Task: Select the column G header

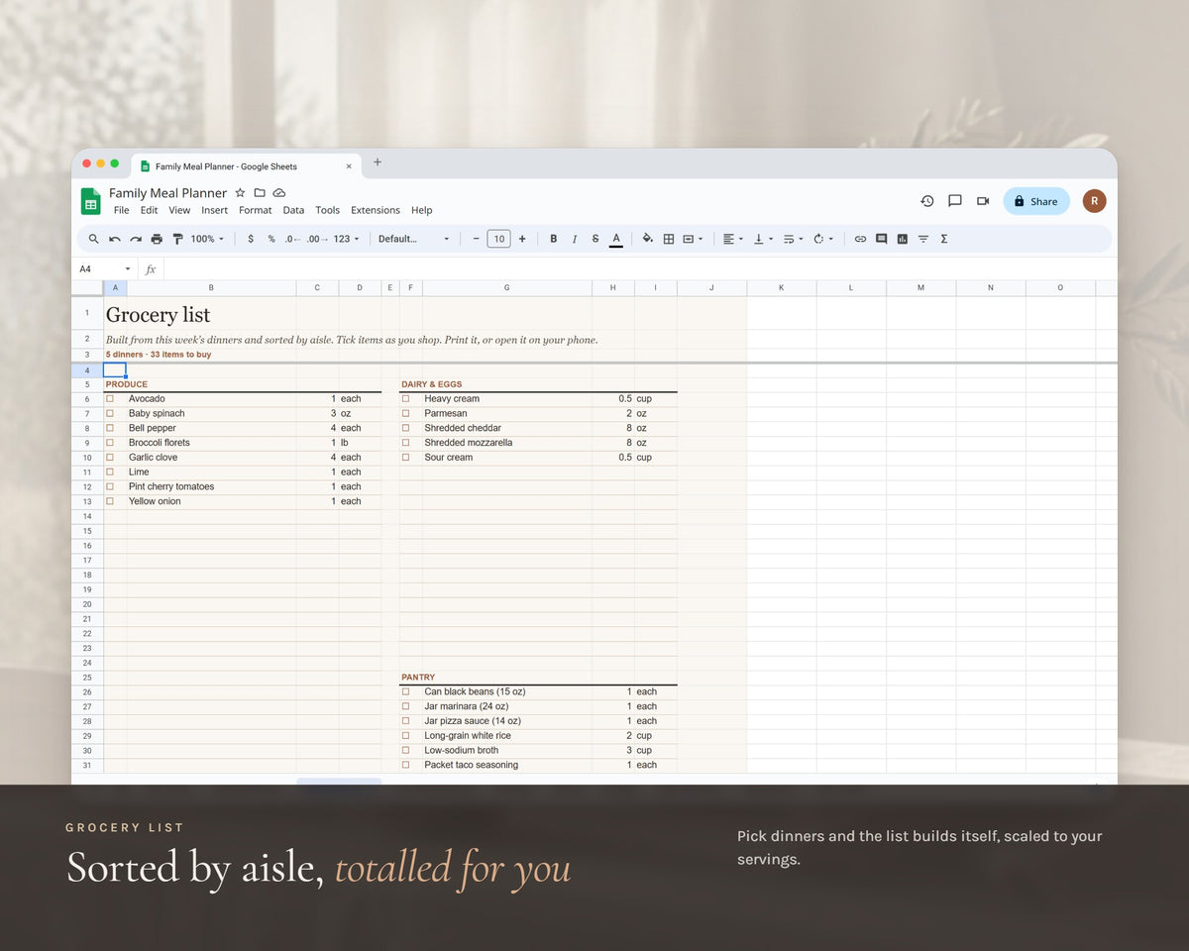Action: [x=506, y=288]
